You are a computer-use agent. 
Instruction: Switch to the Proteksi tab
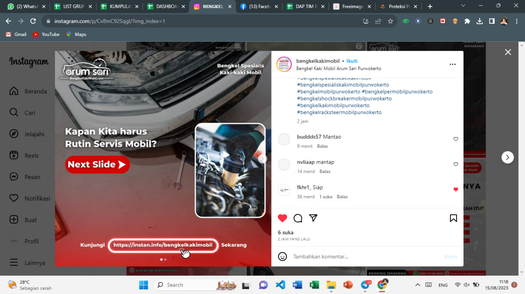pos(399,7)
